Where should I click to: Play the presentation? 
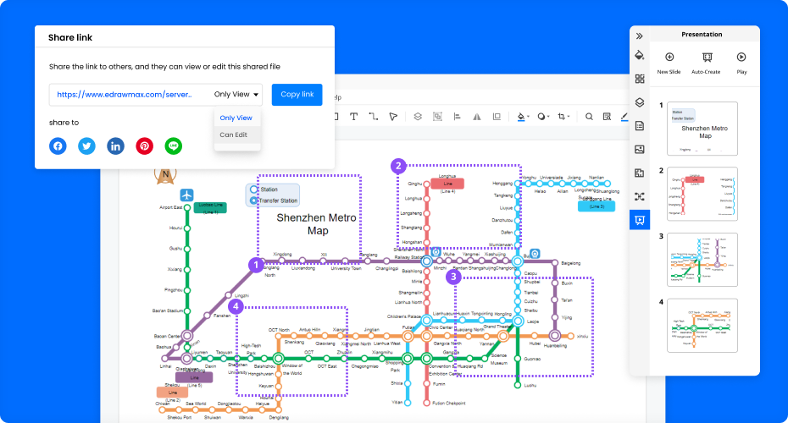point(741,63)
